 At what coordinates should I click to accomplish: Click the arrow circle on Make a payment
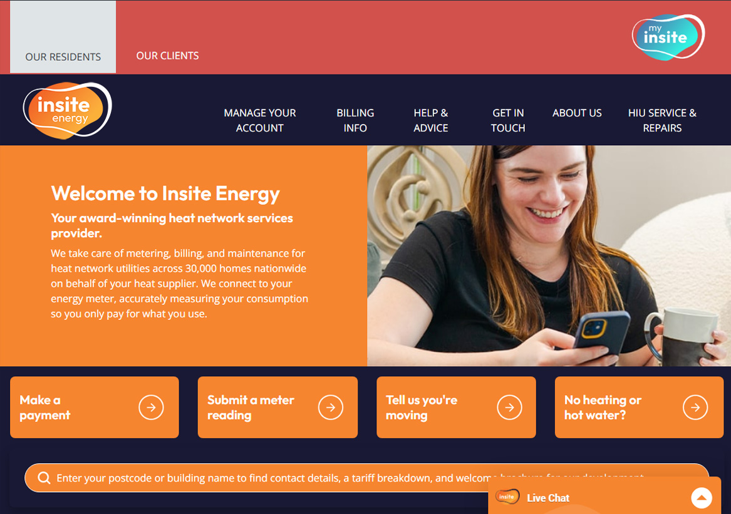tap(151, 408)
